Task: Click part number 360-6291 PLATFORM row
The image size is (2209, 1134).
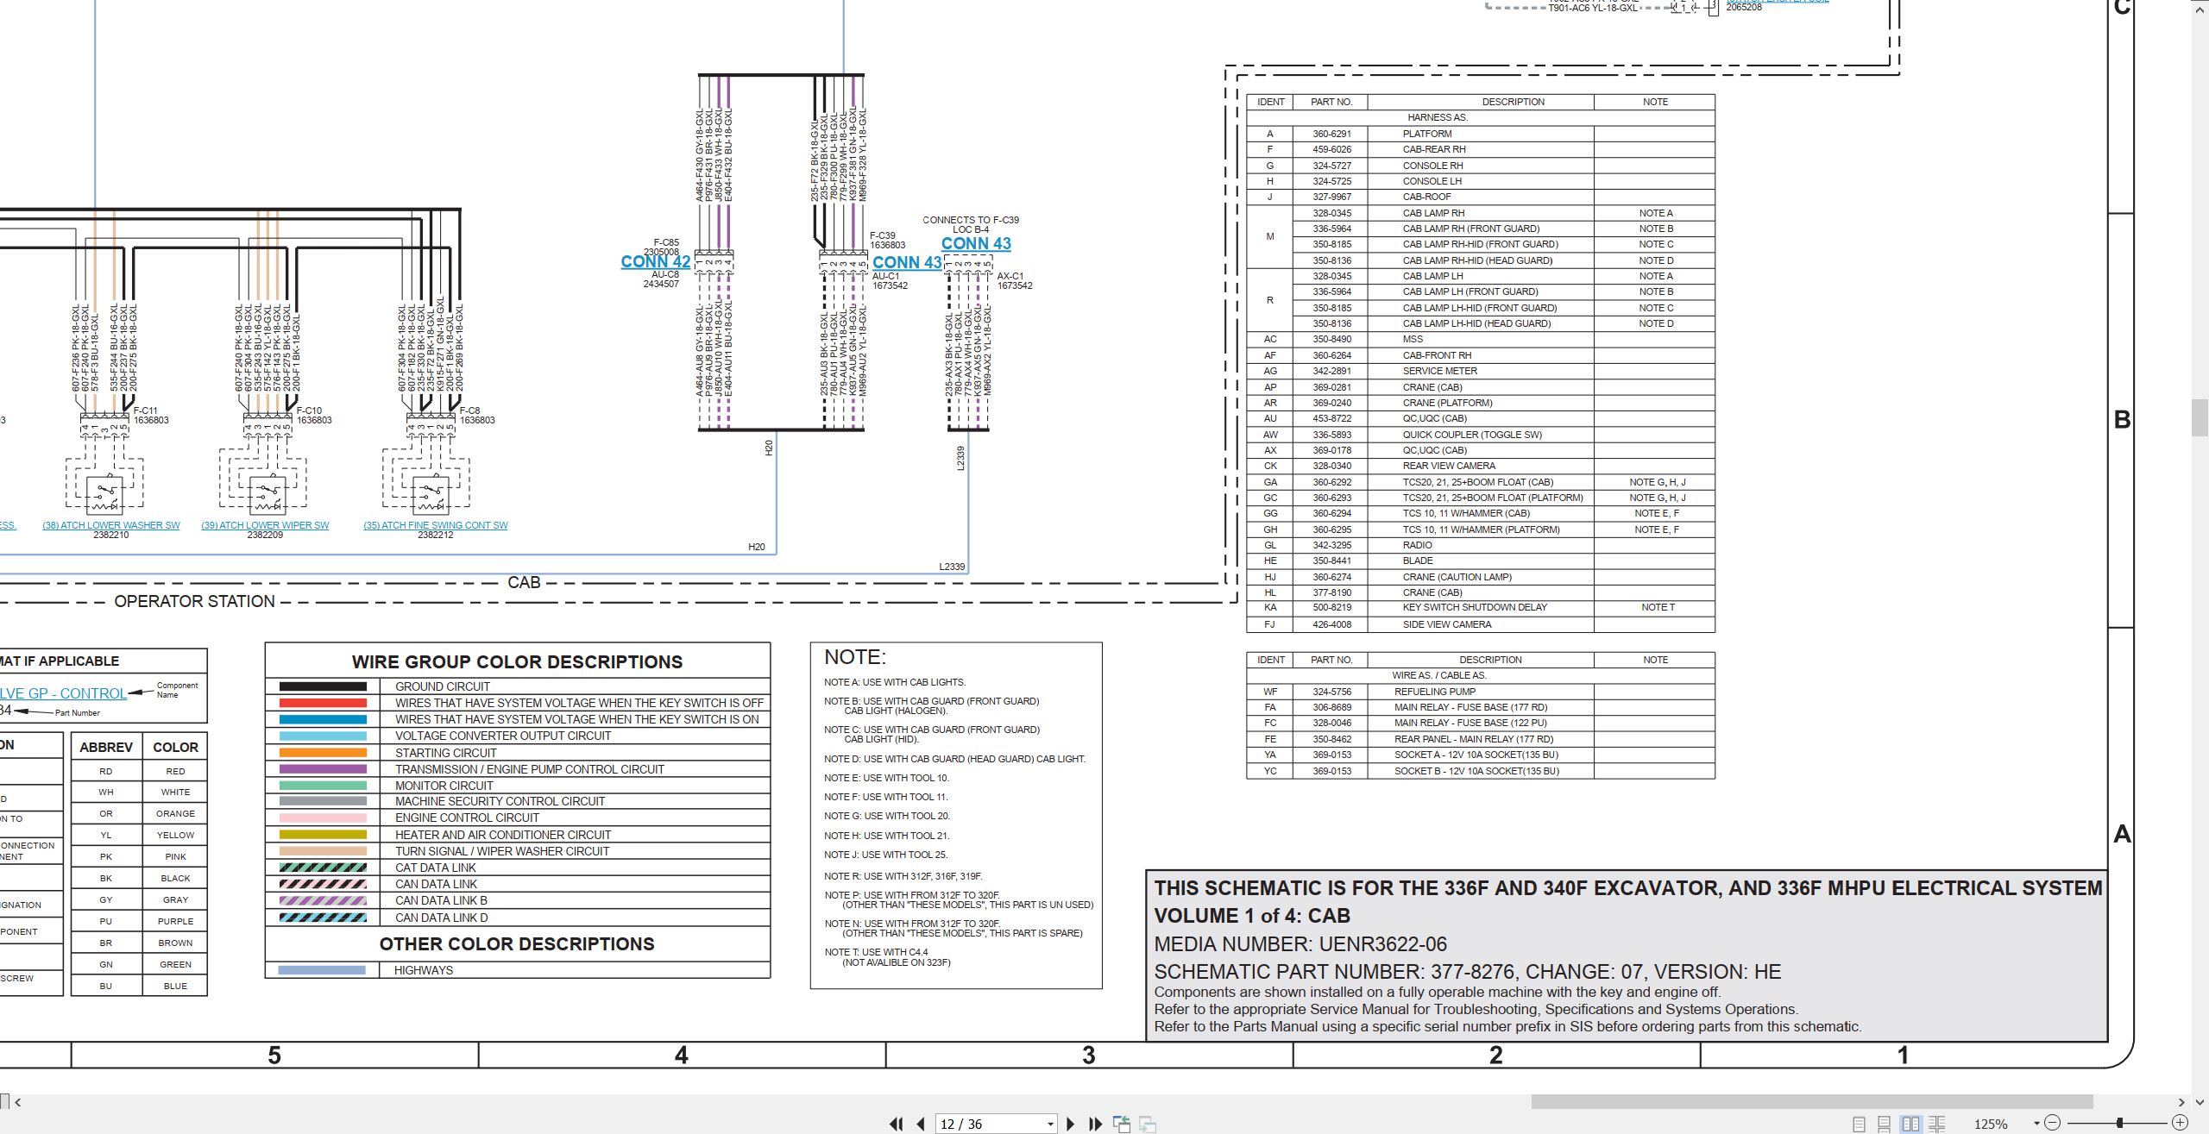Action: (1480, 134)
